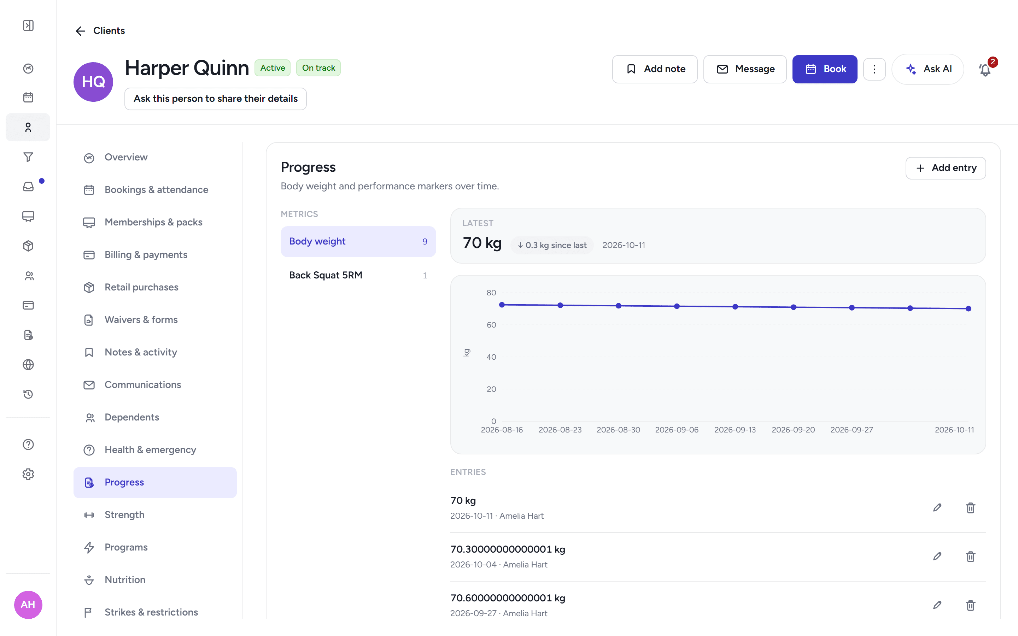
Task: Open notifications bell with 2 badge
Action: 985,69
